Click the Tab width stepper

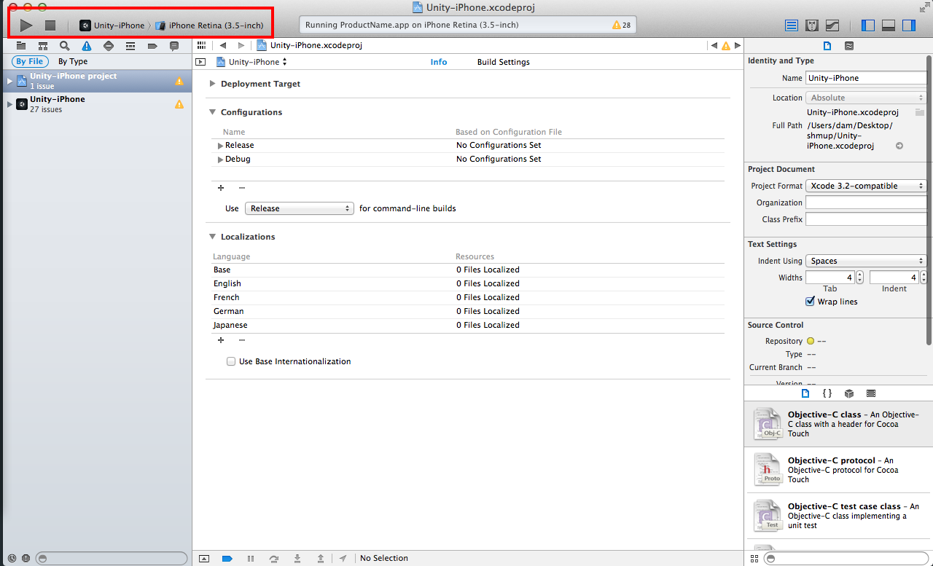859,278
